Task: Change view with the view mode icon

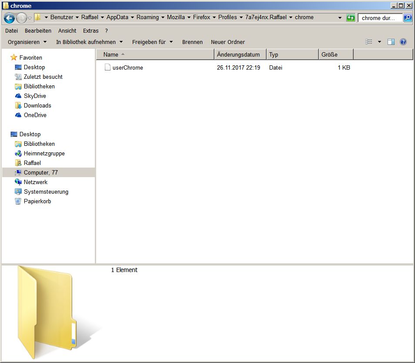Action: tap(369, 42)
